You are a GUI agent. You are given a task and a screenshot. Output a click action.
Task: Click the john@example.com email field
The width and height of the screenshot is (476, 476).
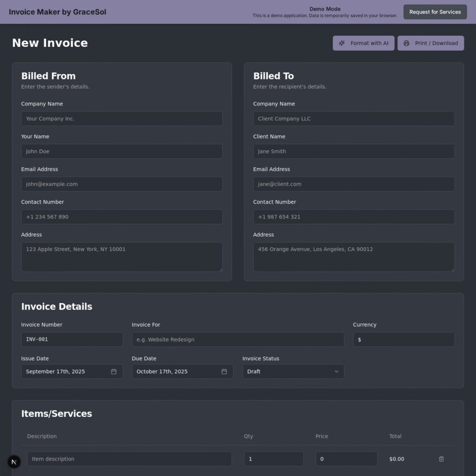(x=122, y=184)
